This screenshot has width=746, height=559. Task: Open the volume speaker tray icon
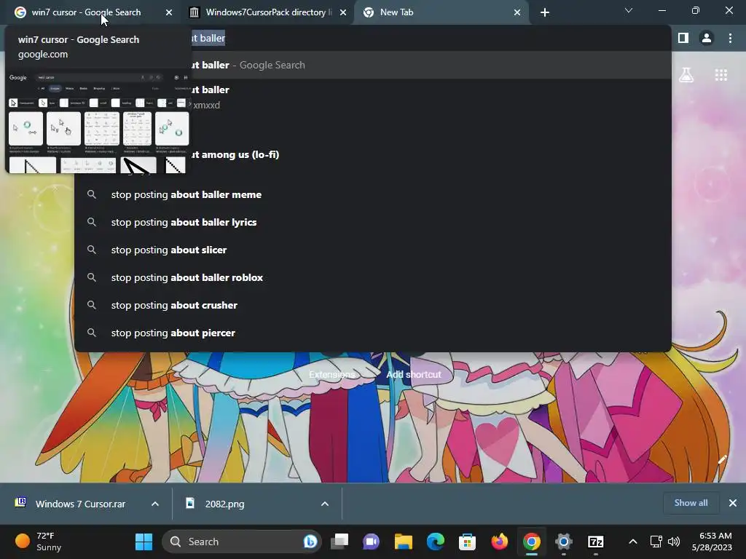(x=674, y=542)
